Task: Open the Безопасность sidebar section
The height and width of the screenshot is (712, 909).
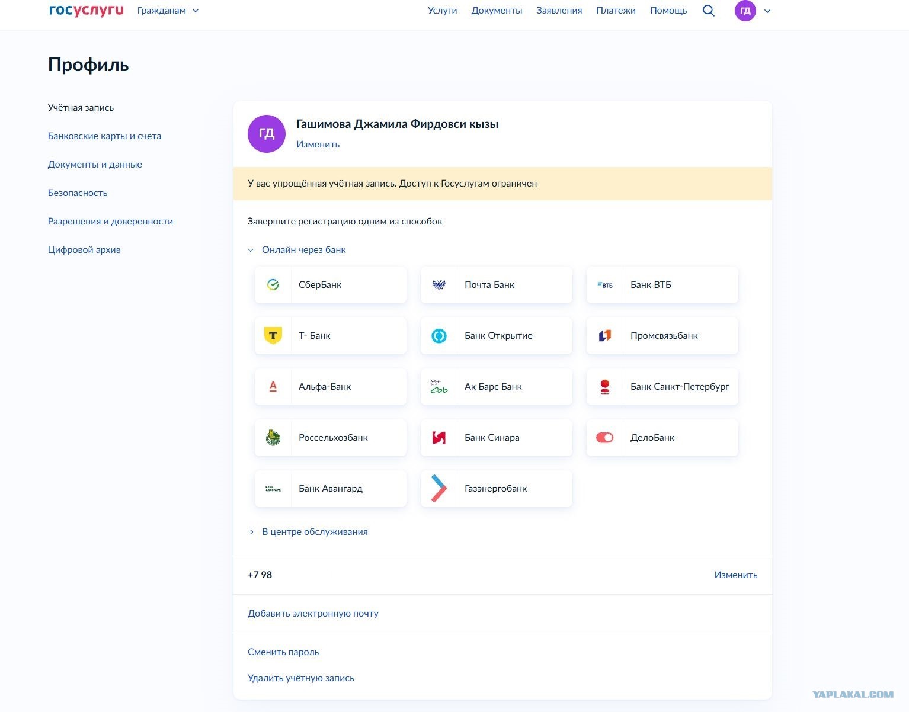Action: coord(78,193)
